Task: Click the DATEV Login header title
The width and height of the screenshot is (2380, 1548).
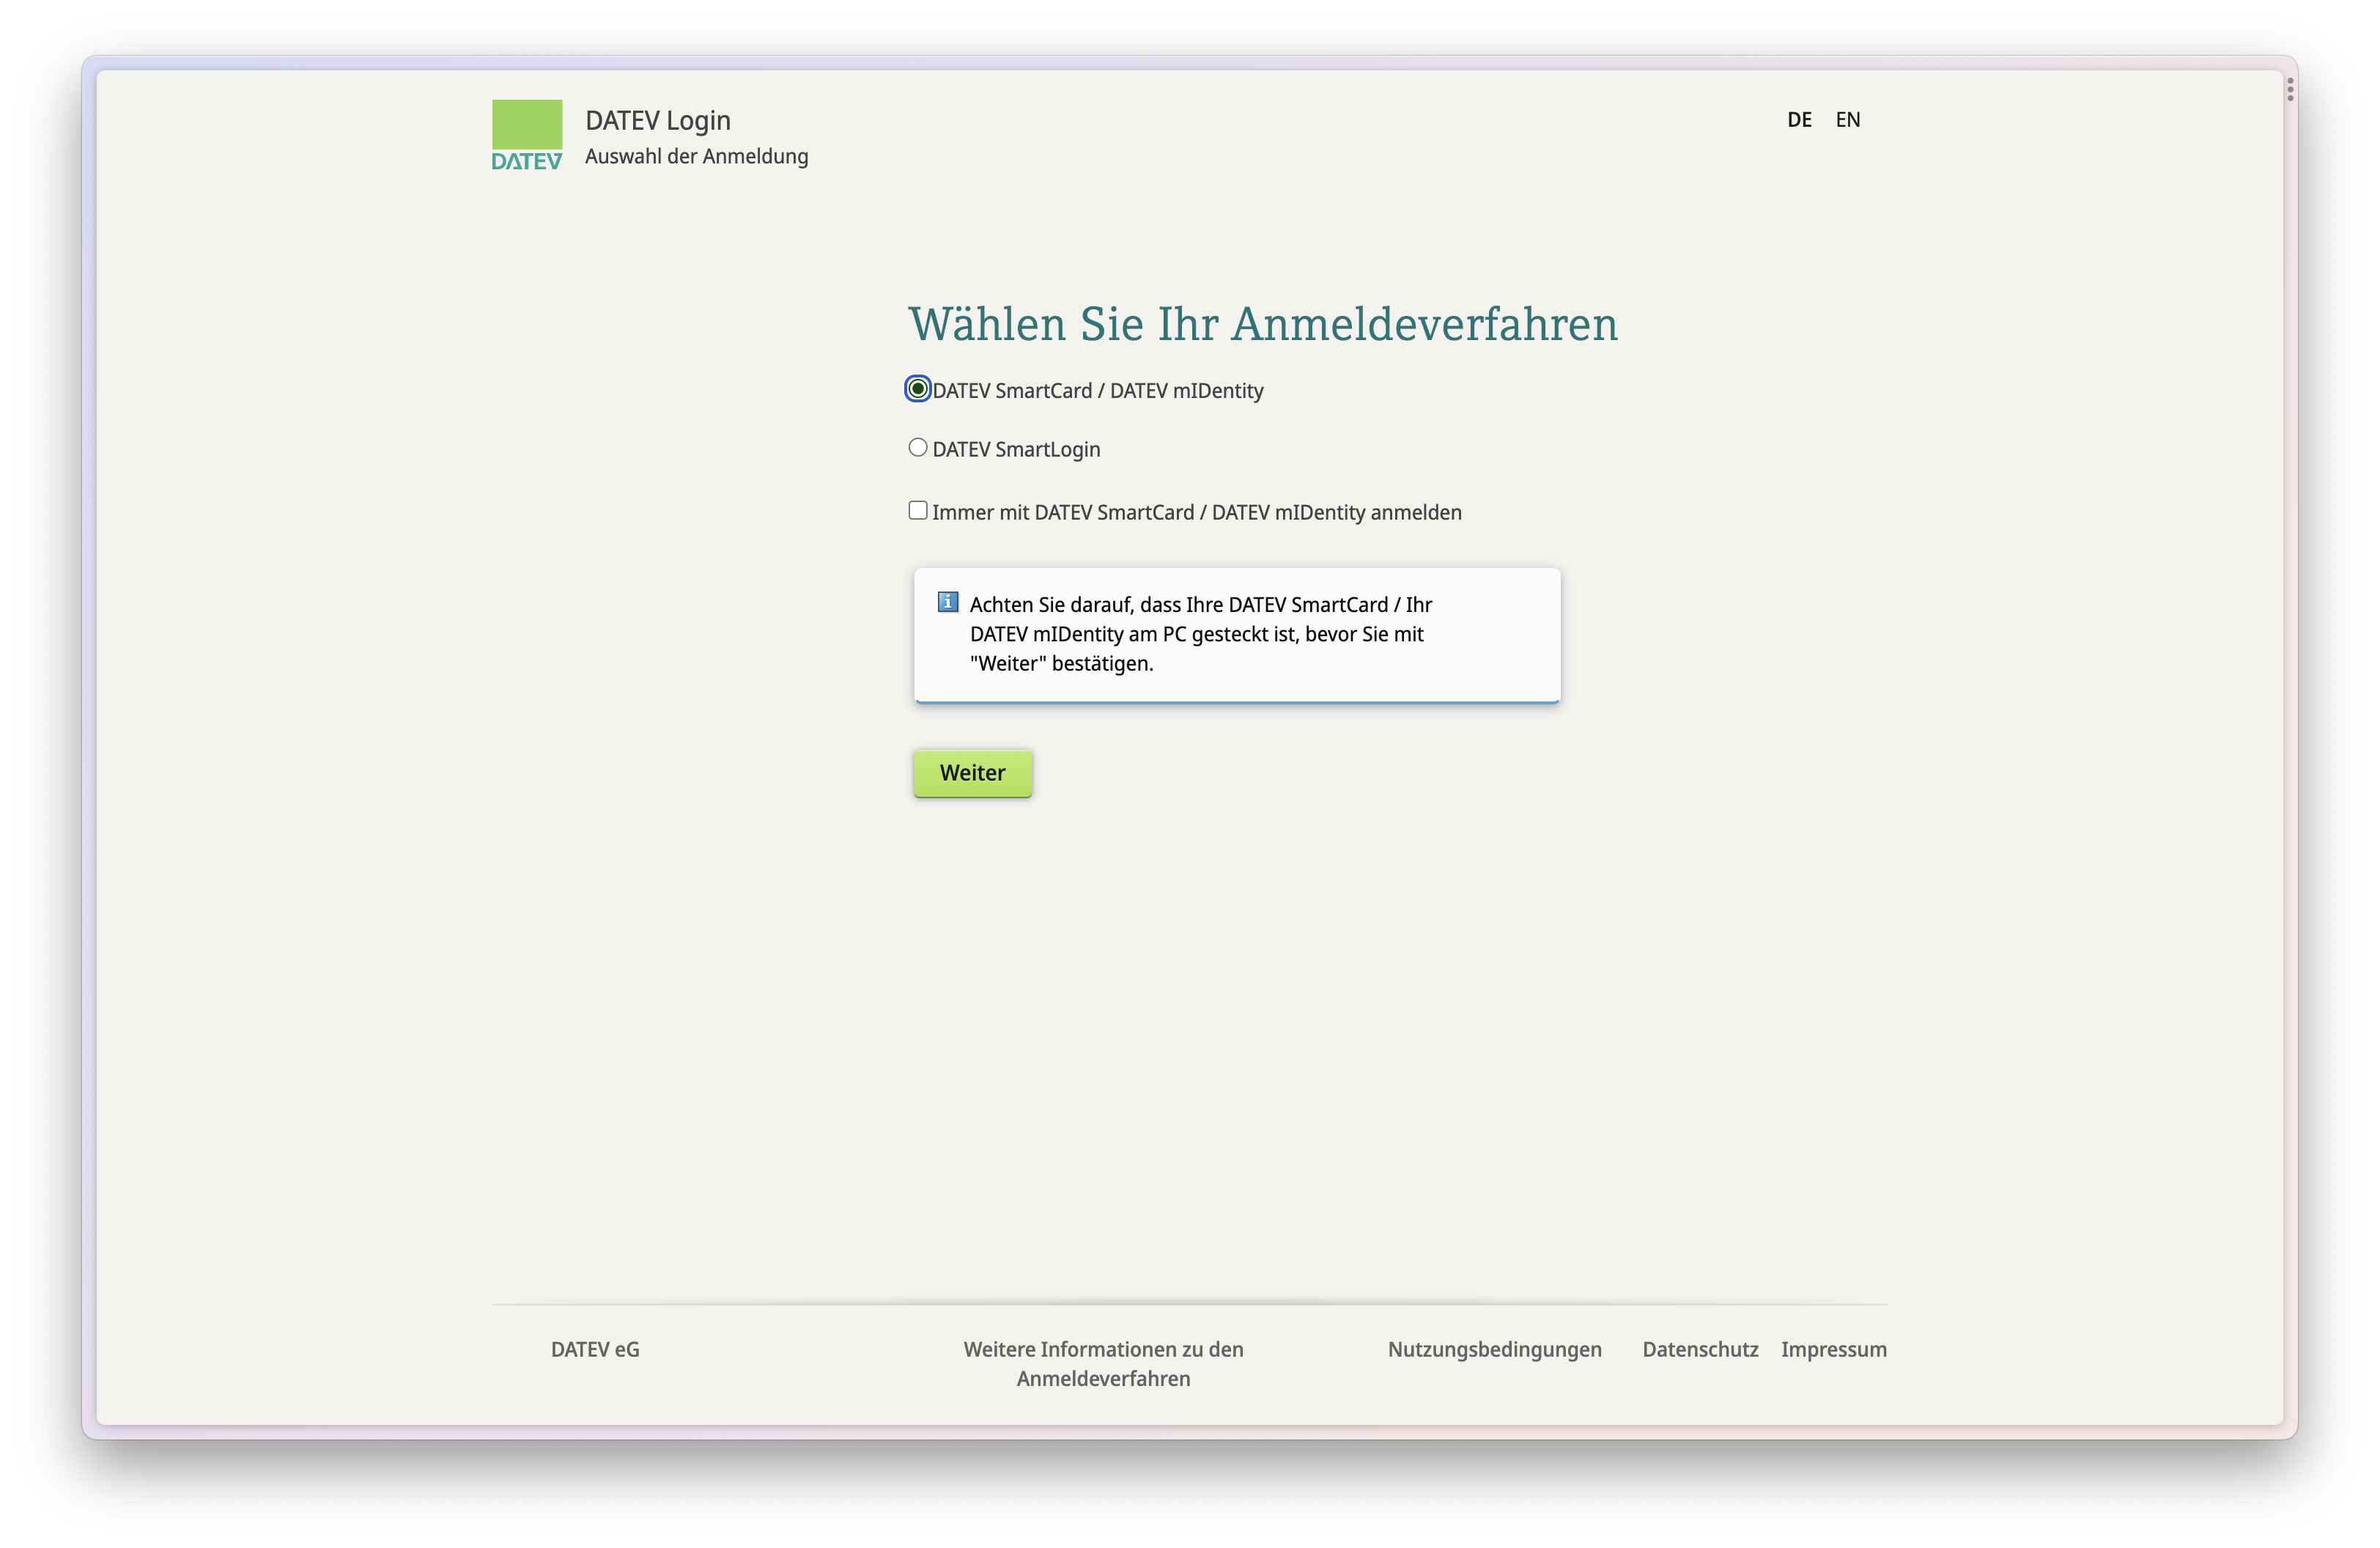Action: tap(657, 121)
